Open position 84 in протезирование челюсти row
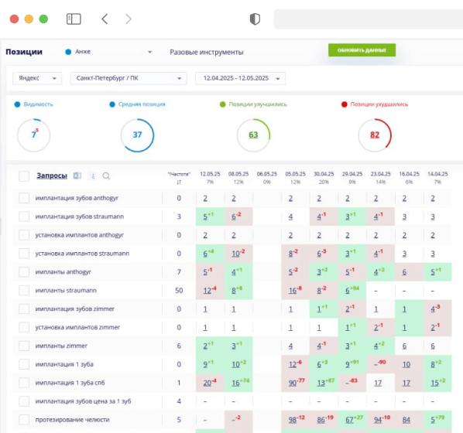Screen dimensions: 463x433 [x=406, y=420]
